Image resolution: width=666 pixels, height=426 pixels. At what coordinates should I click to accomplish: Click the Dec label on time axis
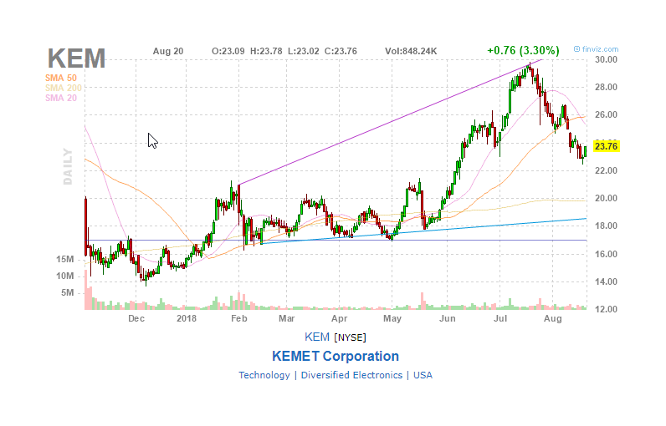136,318
